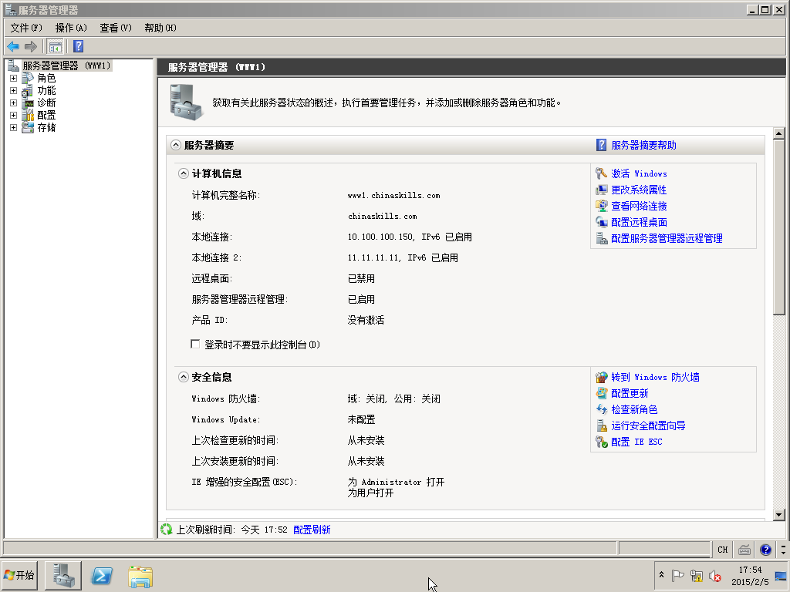This screenshot has width=790, height=592.
Task: Collapse the 计算机信息 section
Action: (184, 173)
